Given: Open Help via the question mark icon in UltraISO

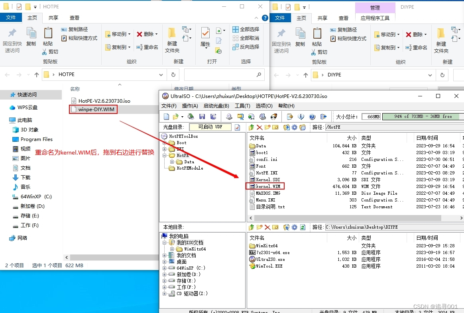Looking at the screenshot, I should (x=312, y=117).
